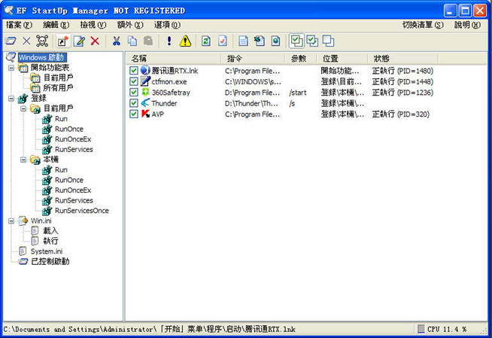Image resolution: width=492 pixels, height=338 pixels.
Task: Uncheck the ctfmon.exe startup checkbox
Action: pos(134,81)
